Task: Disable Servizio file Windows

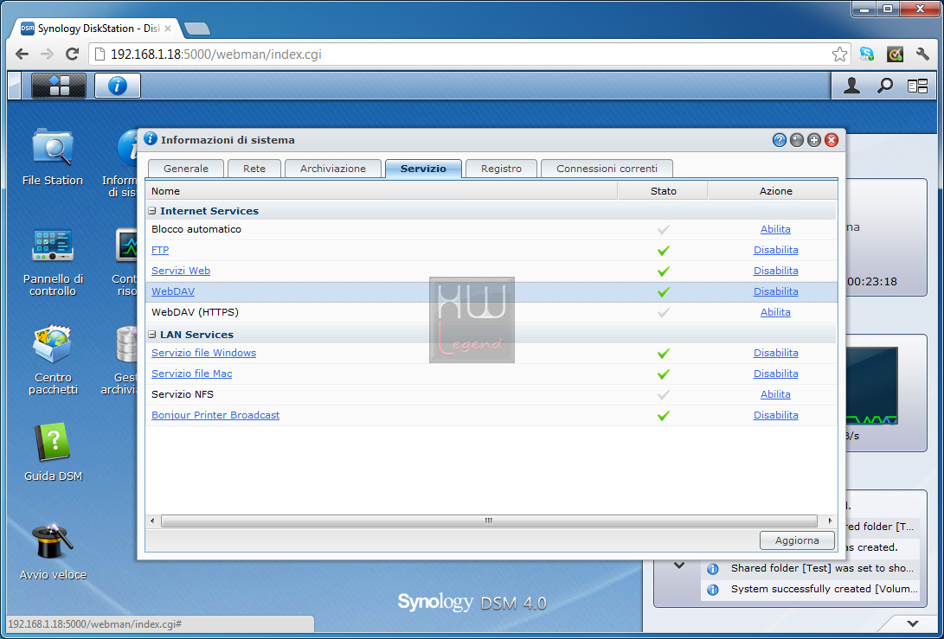Action: pos(775,353)
